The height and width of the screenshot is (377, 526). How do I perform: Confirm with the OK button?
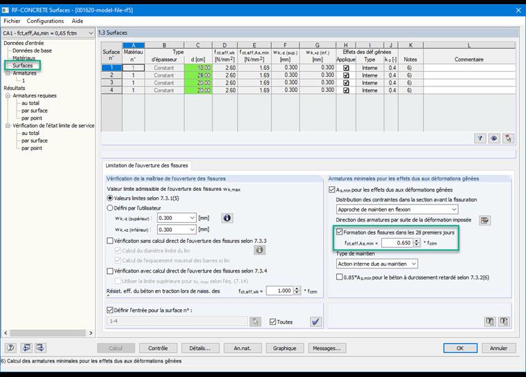(x=460, y=348)
